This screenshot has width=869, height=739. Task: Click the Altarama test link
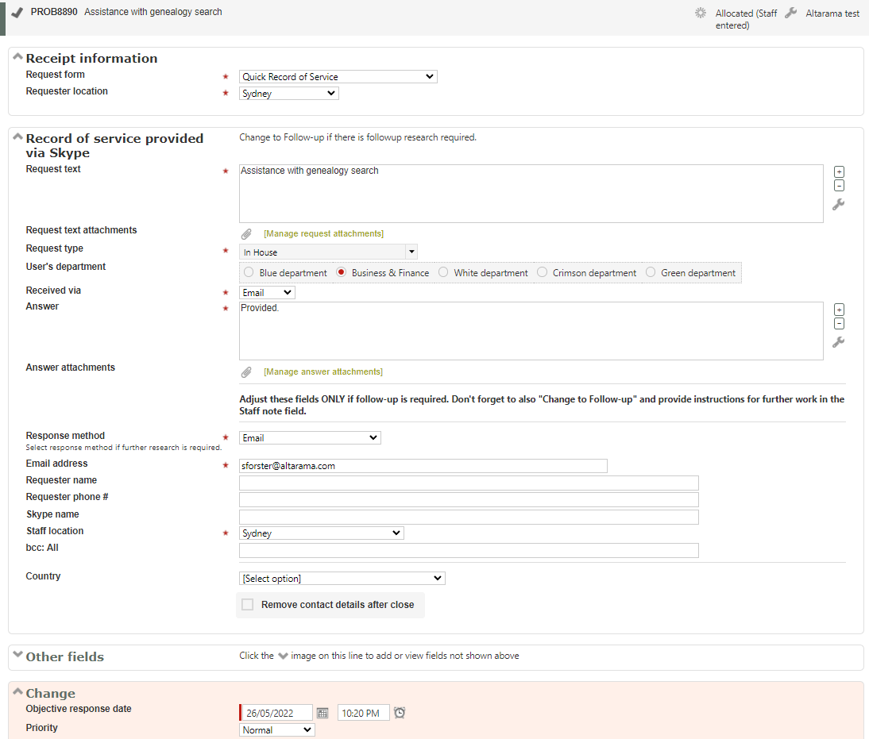[832, 13]
